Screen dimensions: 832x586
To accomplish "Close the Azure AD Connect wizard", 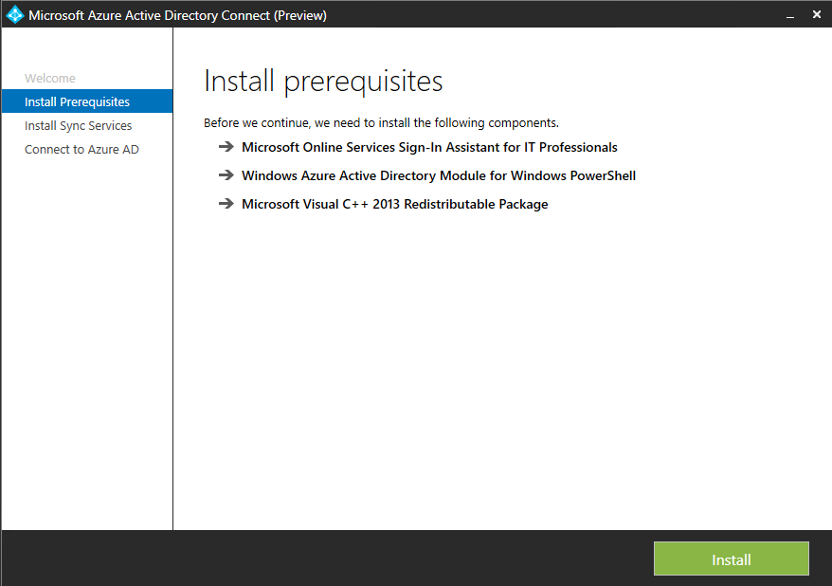I will [816, 15].
